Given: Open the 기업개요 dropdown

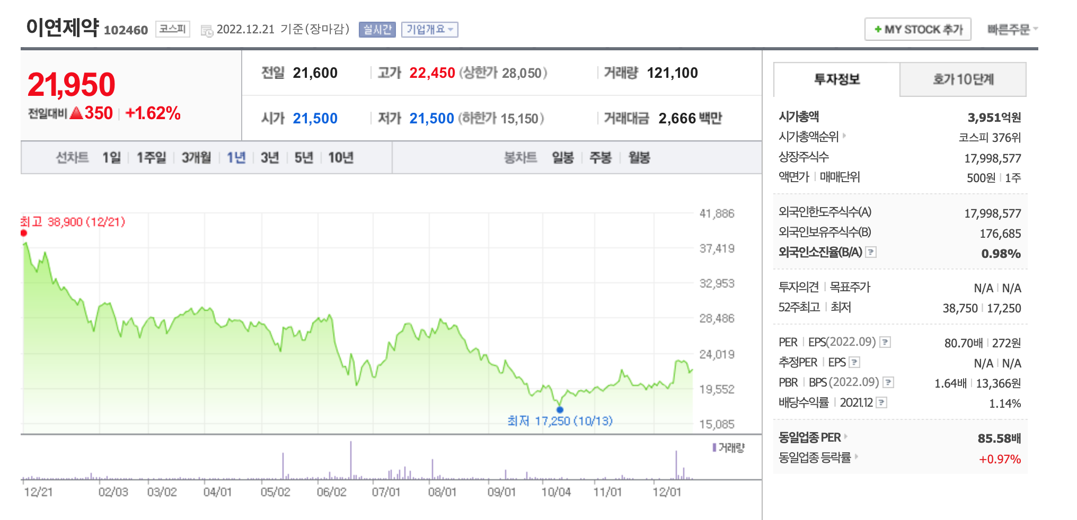Looking at the screenshot, I should tap(430, 30).
